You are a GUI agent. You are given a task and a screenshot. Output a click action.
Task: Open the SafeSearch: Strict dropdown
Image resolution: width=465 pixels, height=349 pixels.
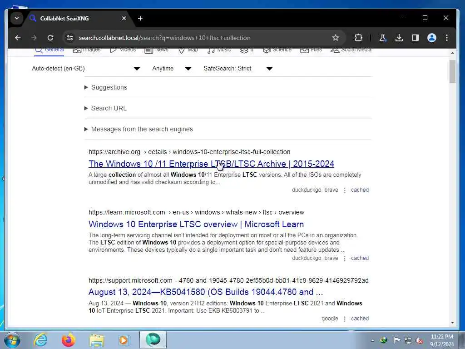coord(238,69)
